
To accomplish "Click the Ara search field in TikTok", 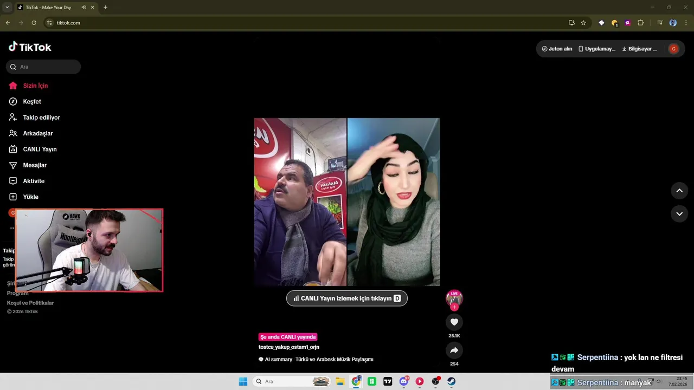I will 43,67.
